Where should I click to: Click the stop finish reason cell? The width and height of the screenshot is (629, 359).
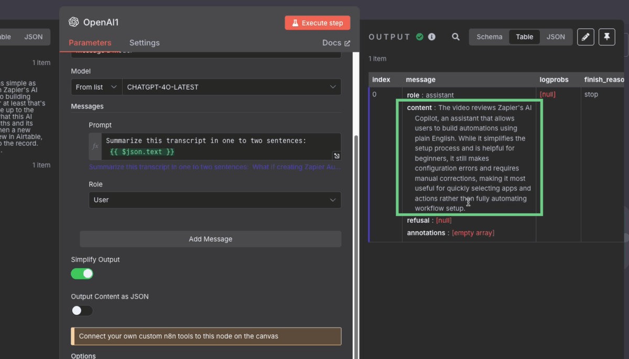[591, 94]
